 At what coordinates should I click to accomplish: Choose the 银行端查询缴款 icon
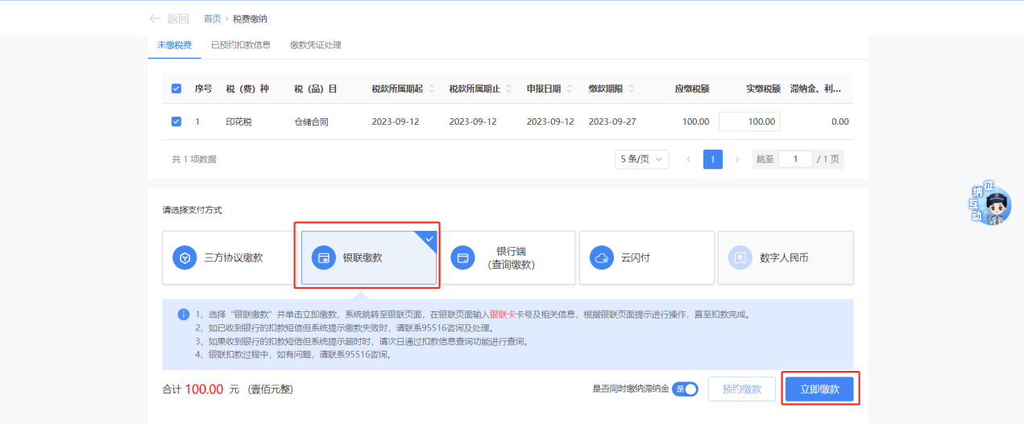tap(462, 258)
